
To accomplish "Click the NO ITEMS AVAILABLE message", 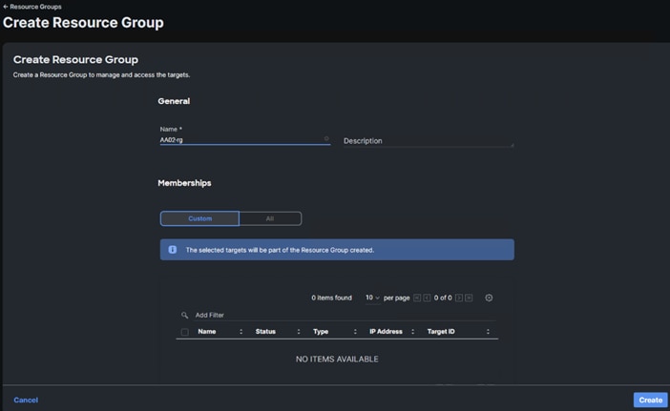I will pos(337,360).
